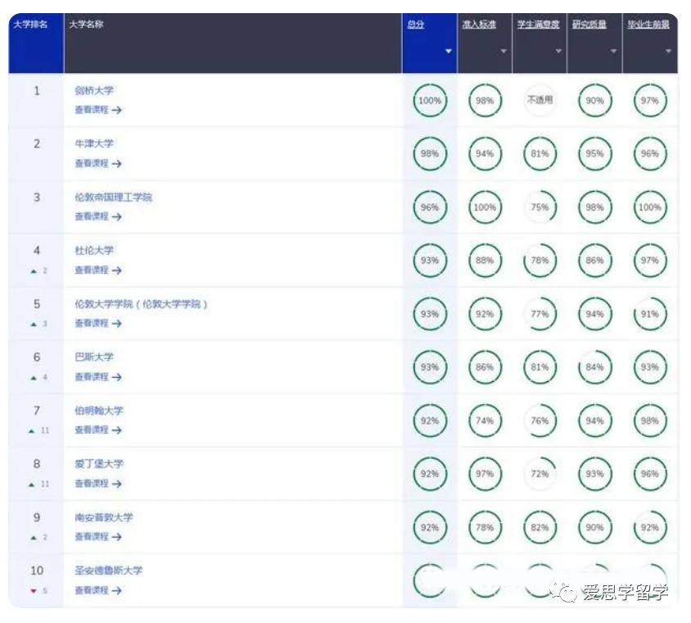This screenshot has height=623, width=691.
Task: Click Birmingham's 94% research quality ring
Action: coord(594,418)
